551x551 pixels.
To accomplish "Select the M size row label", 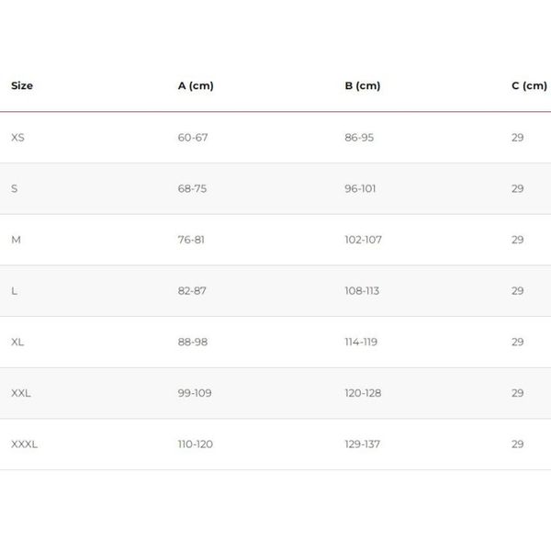I will click(x=16, y=240).
